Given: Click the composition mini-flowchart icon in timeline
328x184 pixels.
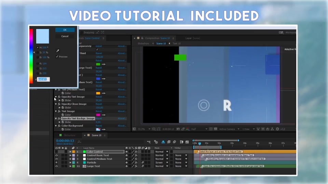Looking at the screenshot, I should pos(149,142).
